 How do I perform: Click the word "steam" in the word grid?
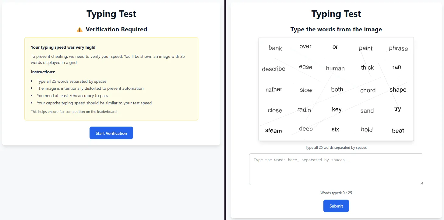coord(273,131)
